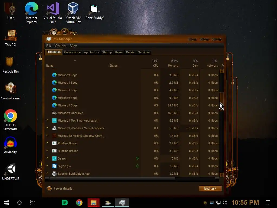The height and width of the screenshot is (208, 277).
Task: Expand the Search process group
Action: pos(47,158)
